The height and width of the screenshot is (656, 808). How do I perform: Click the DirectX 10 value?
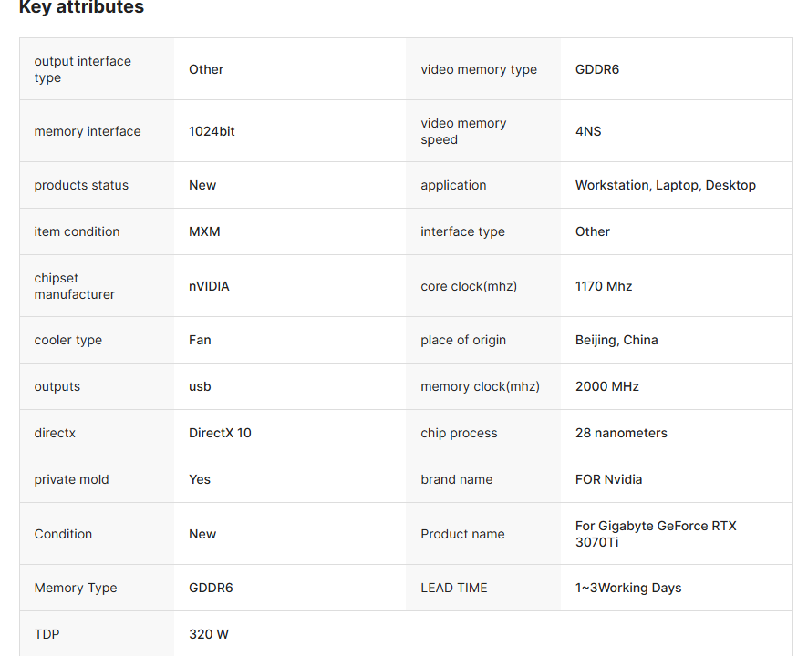click(x=220, y=433)
